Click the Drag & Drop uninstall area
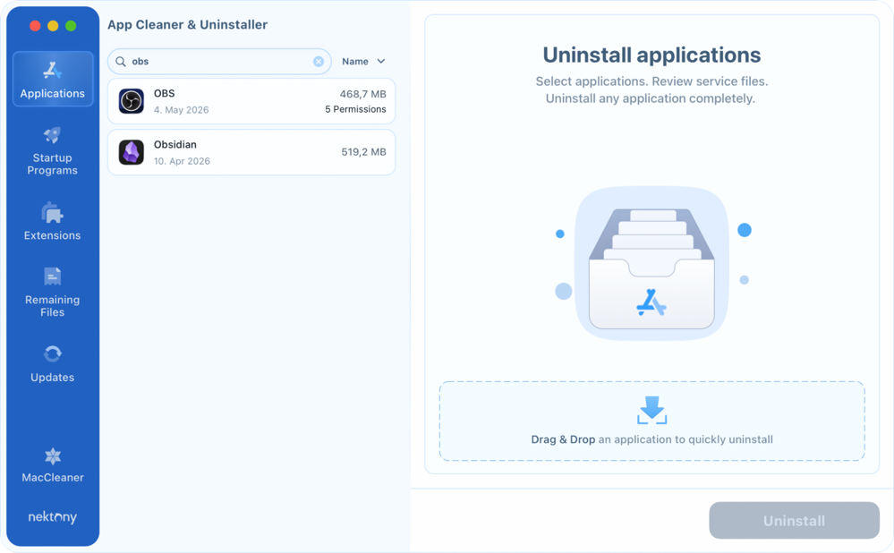The width and height of the screenshot is (894, 553). click(x=651, y=421)
